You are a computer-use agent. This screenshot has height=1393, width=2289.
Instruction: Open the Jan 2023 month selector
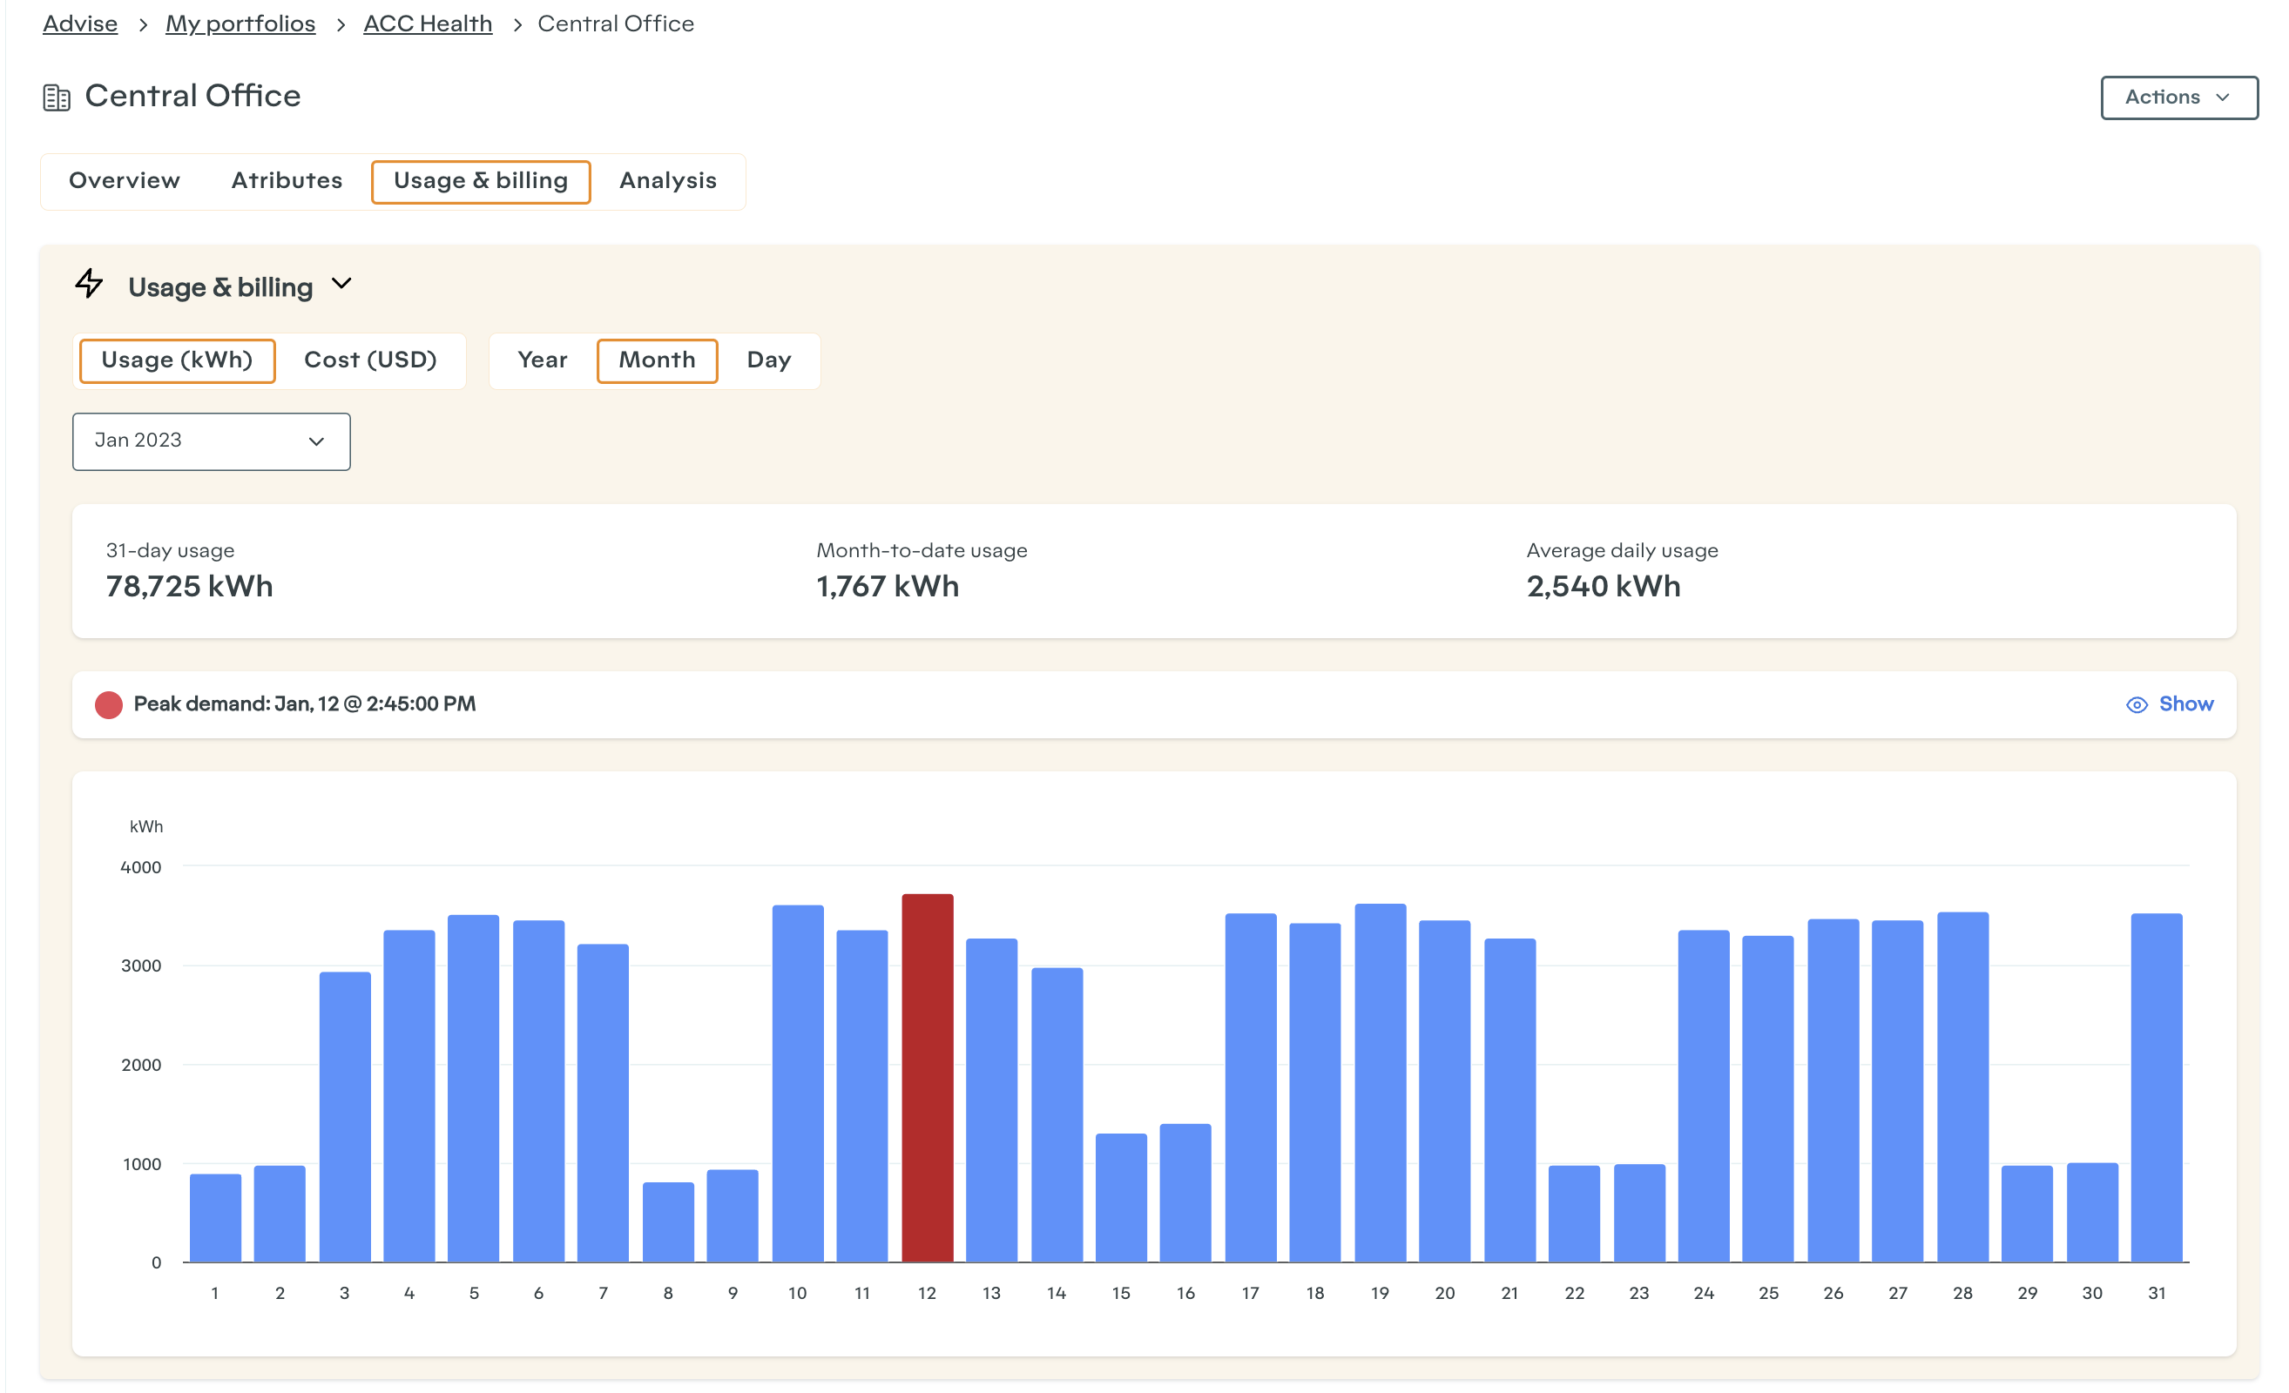(x=212, y=442)
